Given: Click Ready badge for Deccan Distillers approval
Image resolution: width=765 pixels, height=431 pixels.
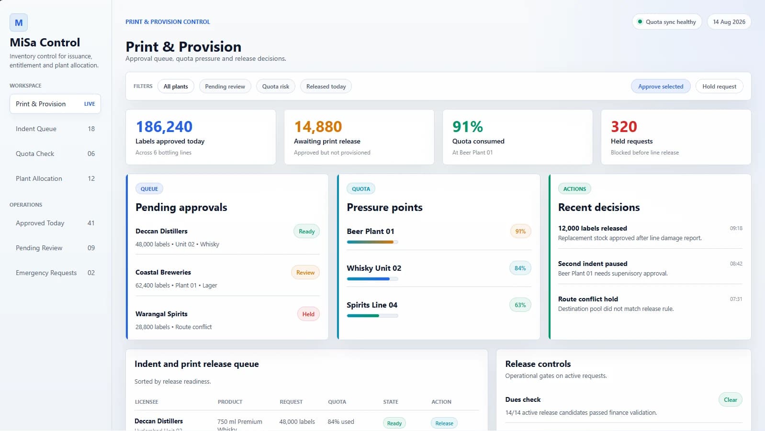Looking at the screenshot, I should 306,232.
